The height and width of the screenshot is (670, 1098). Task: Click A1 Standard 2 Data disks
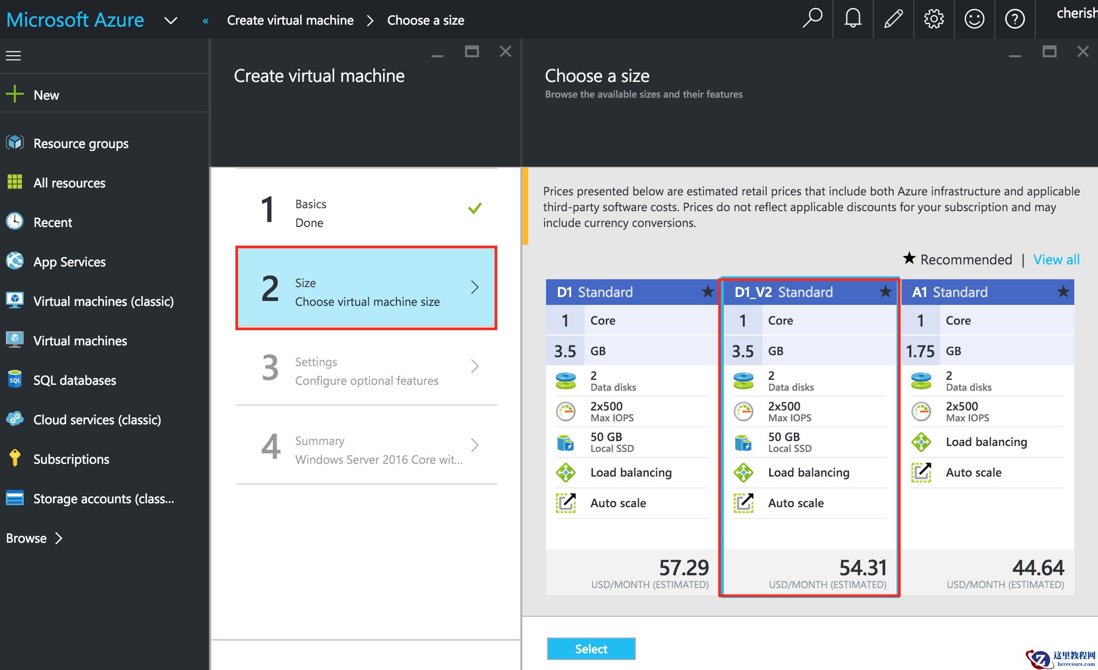(x=987, y=381)
